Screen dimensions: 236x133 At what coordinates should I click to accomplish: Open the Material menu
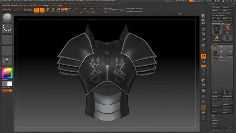[x=56, y=4]
